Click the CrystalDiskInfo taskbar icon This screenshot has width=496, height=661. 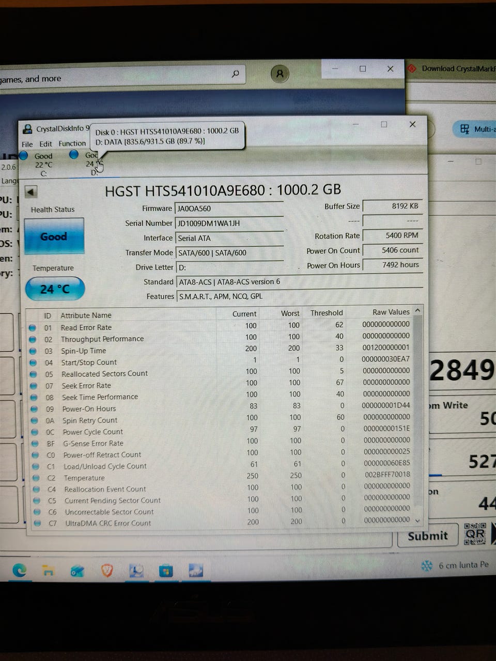coord(136,571)
